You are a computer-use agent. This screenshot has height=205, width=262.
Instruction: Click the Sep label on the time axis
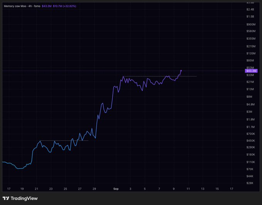point(116,189)
